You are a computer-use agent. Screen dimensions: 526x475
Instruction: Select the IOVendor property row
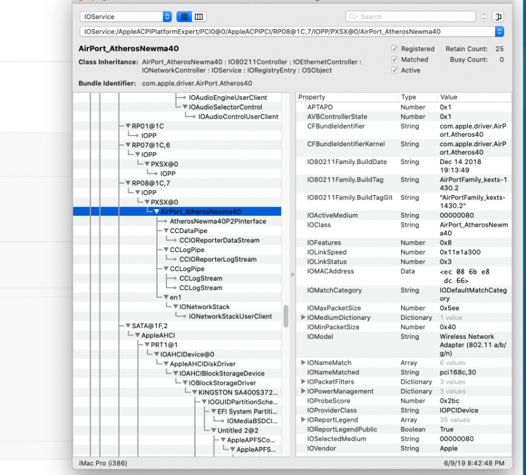pos(404,448)
